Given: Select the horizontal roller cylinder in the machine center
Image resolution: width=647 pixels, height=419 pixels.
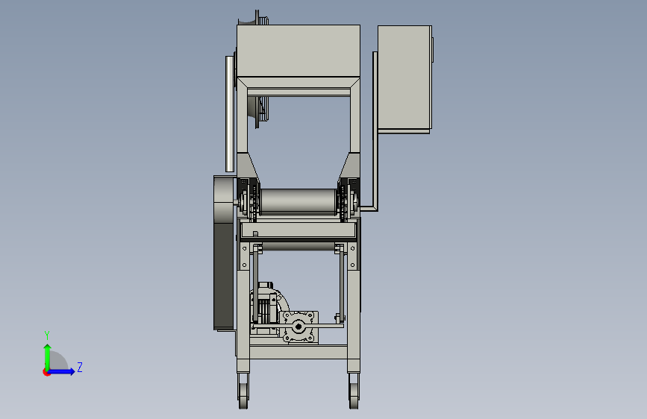Looking at the screenshot, I should coord(298,201).
